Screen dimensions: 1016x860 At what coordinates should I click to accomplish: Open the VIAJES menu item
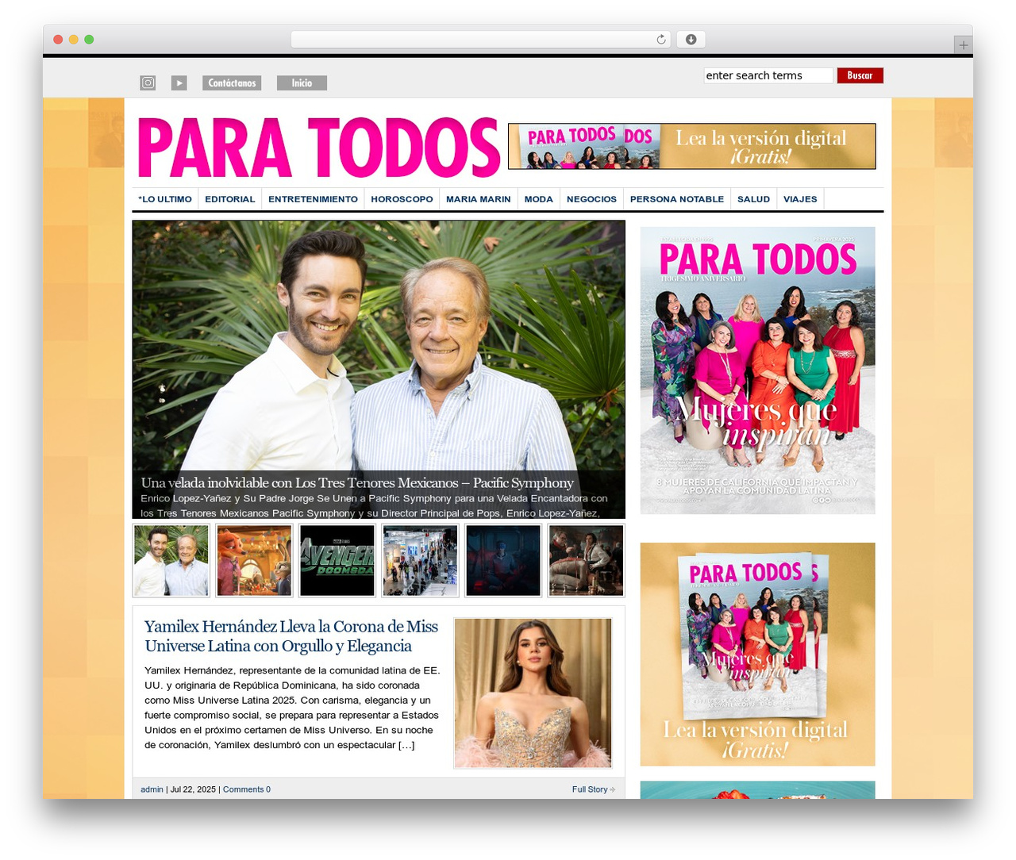pos(800,199)
